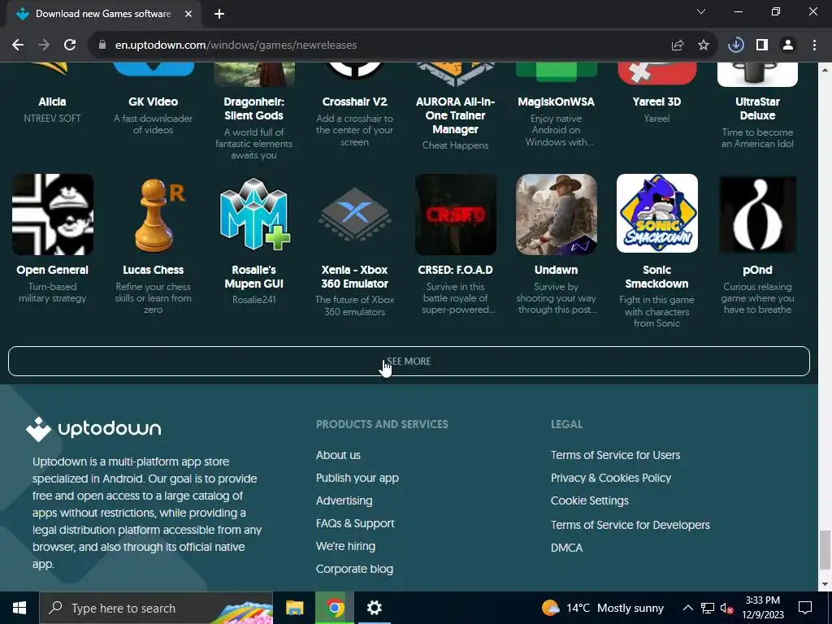This screenshot has height=624, width=832.
Task: Open Rosalie's Mupen GUI app icon
Action: click(x=254, y=214)
